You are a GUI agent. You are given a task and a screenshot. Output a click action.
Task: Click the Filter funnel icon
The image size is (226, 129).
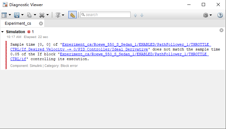tap(58, 15)
